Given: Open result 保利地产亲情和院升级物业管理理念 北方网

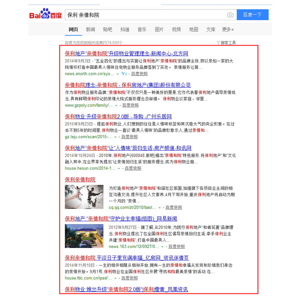Looking at the screenshot, I should tap(126, 54).
